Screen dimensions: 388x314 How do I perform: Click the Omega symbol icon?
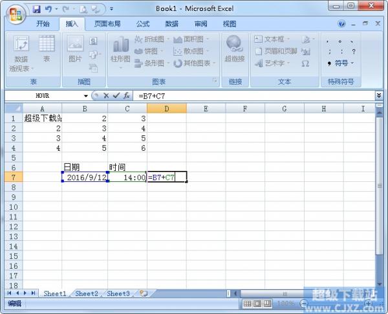click(x=305, y=63)
